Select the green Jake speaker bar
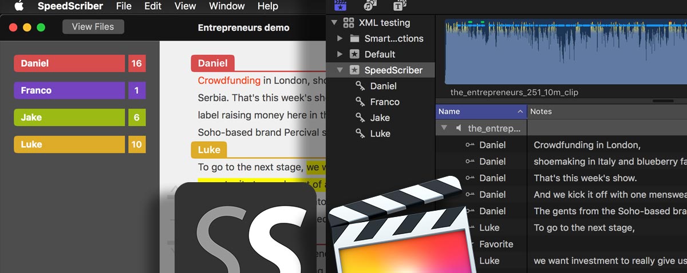Screen dimensions: 687x273 pyautogui.click(x=69, y=117)
